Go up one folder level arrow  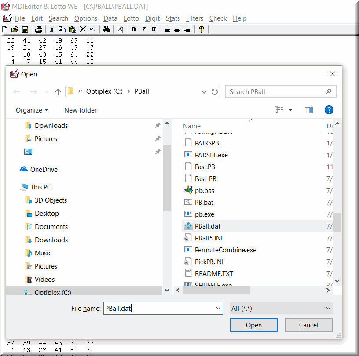pos(58,92)
